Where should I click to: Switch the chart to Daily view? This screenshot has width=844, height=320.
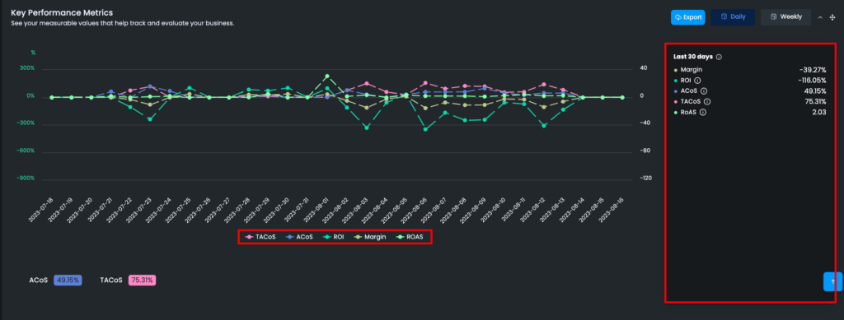click(x=733, y=17)
